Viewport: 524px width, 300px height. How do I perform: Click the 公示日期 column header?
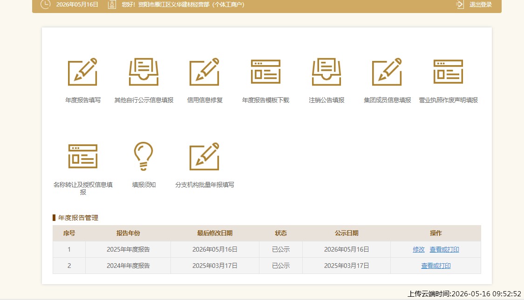tap(347, 233)
